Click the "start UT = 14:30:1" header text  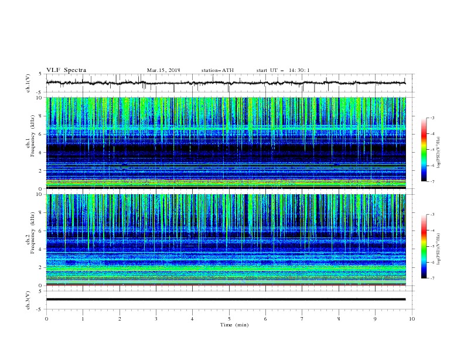[283, 70]
